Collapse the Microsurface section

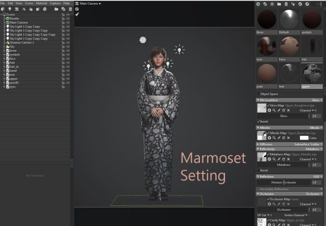[258, 100]
